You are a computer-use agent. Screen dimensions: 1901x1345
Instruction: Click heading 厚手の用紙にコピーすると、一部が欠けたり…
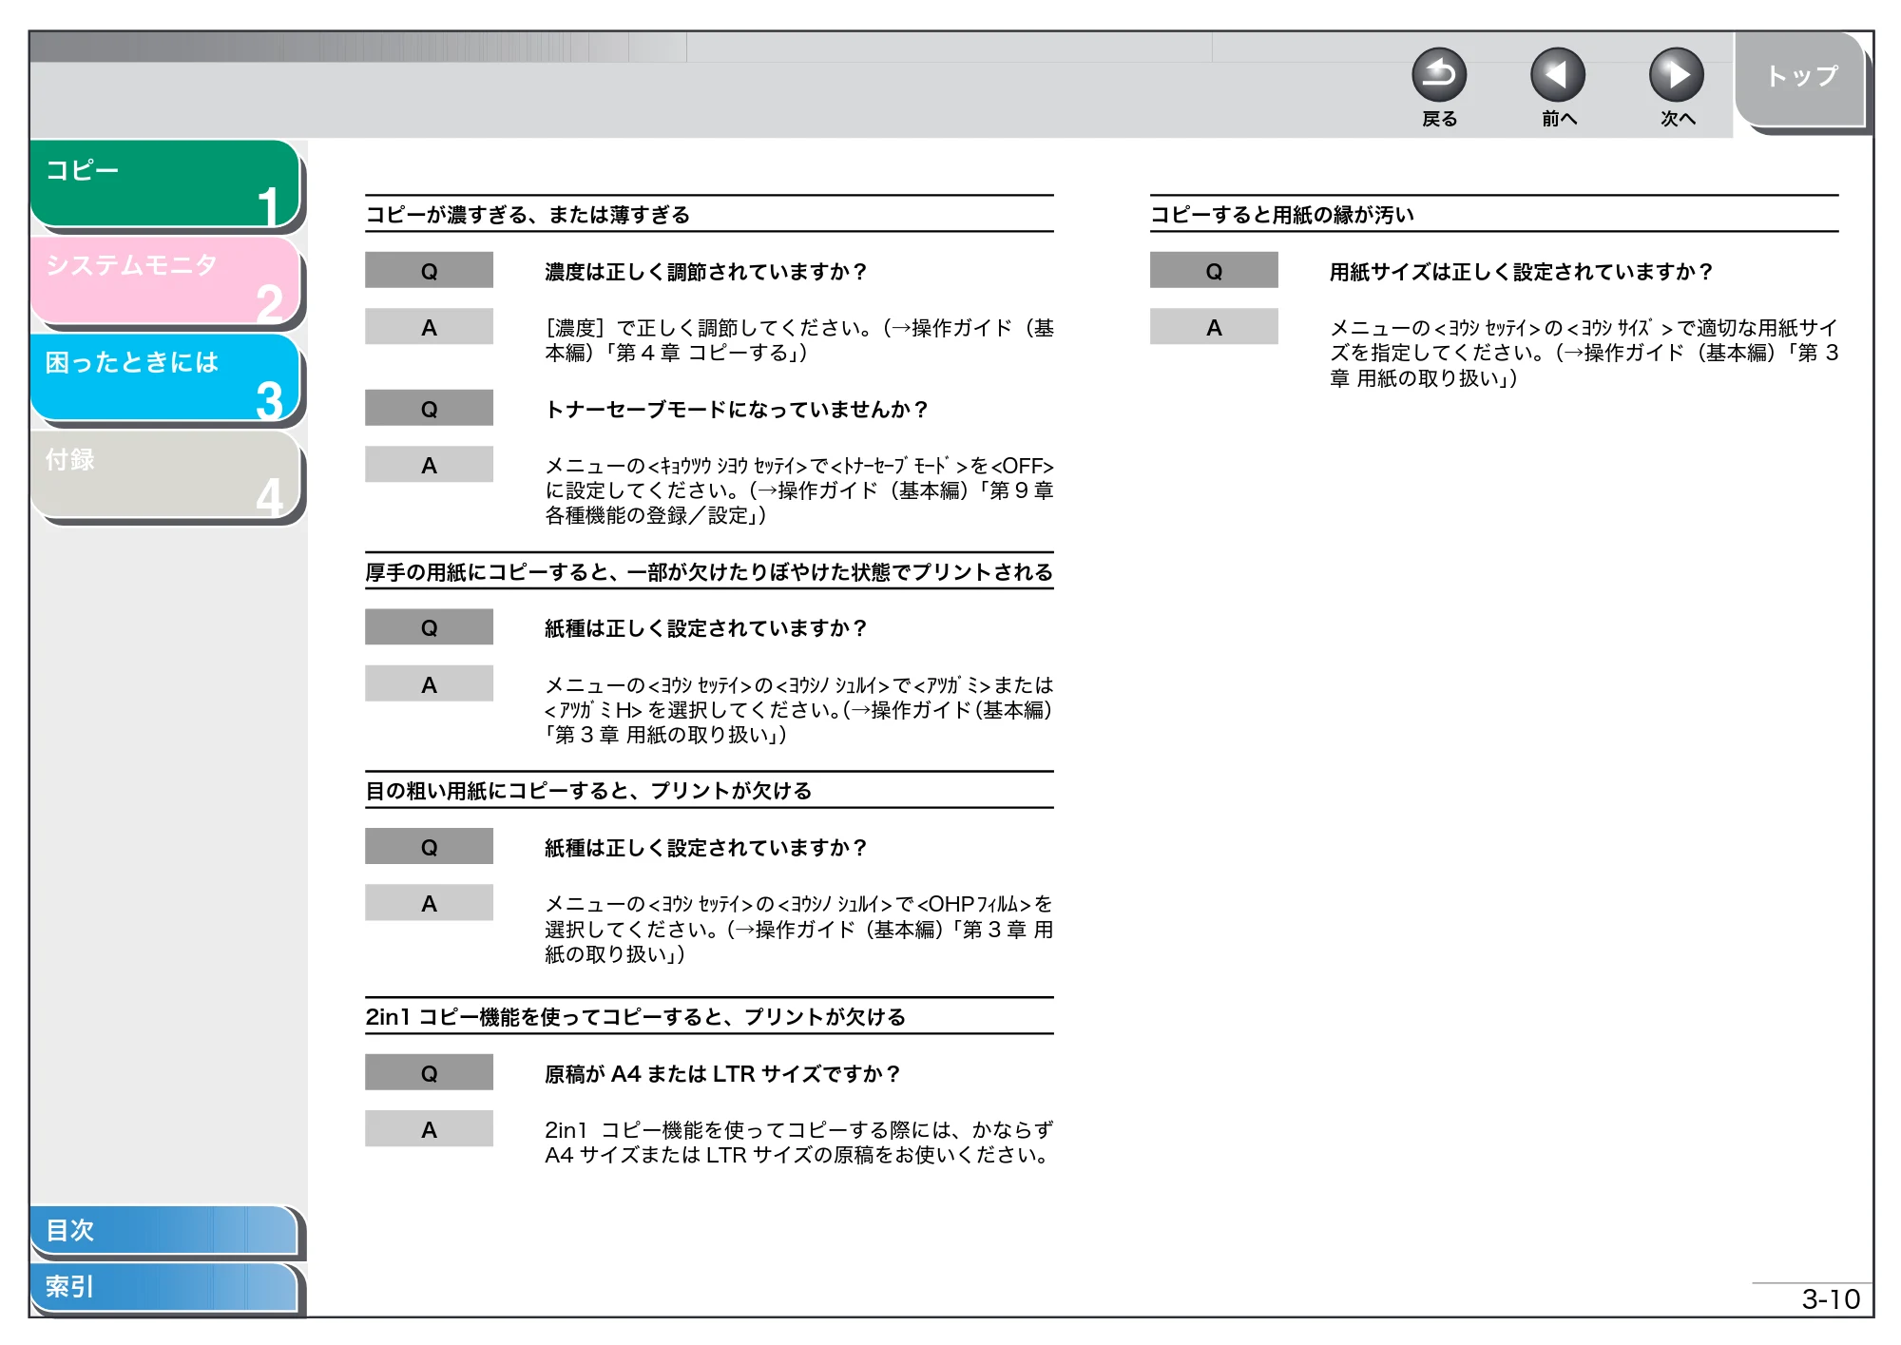tap(709, 572)
